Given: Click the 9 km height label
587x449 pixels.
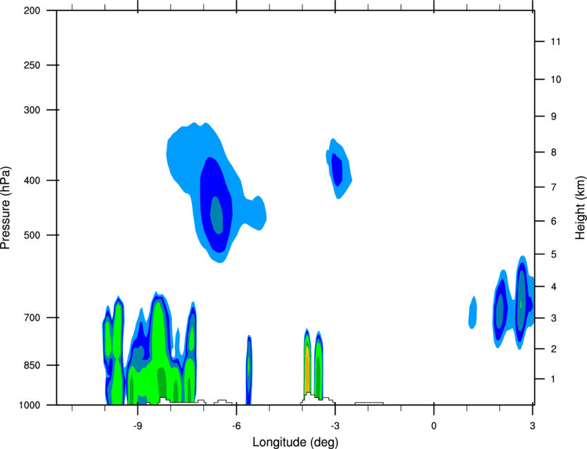Looking at the screenshot, I should 554,117.
